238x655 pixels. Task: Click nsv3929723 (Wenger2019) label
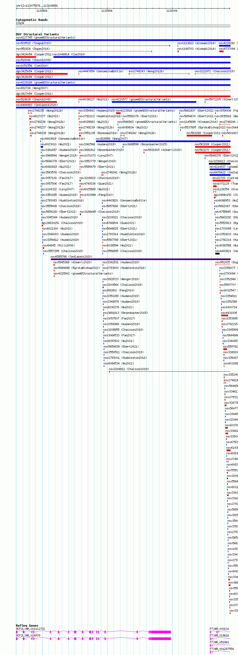pos(121,279)
